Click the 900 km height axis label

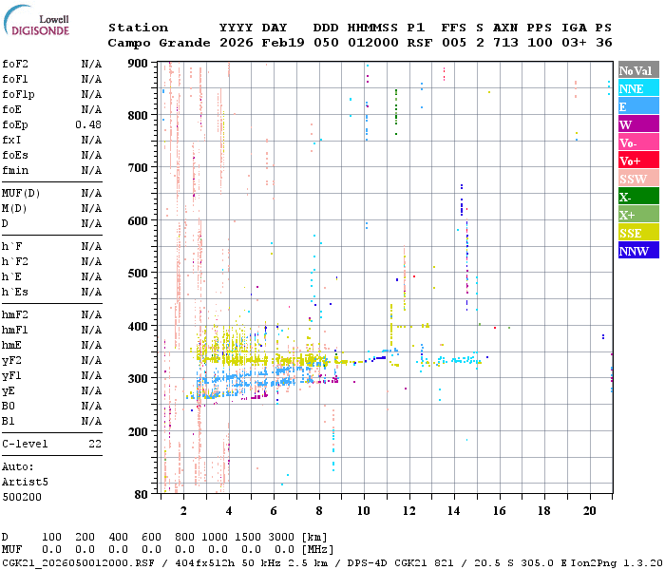pos(139,64)
